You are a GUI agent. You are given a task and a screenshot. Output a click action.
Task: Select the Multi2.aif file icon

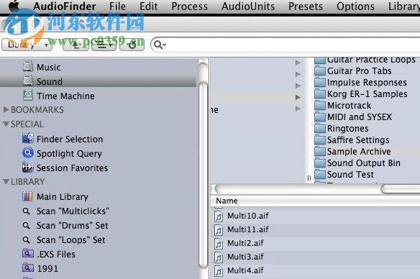click(219, 243)
